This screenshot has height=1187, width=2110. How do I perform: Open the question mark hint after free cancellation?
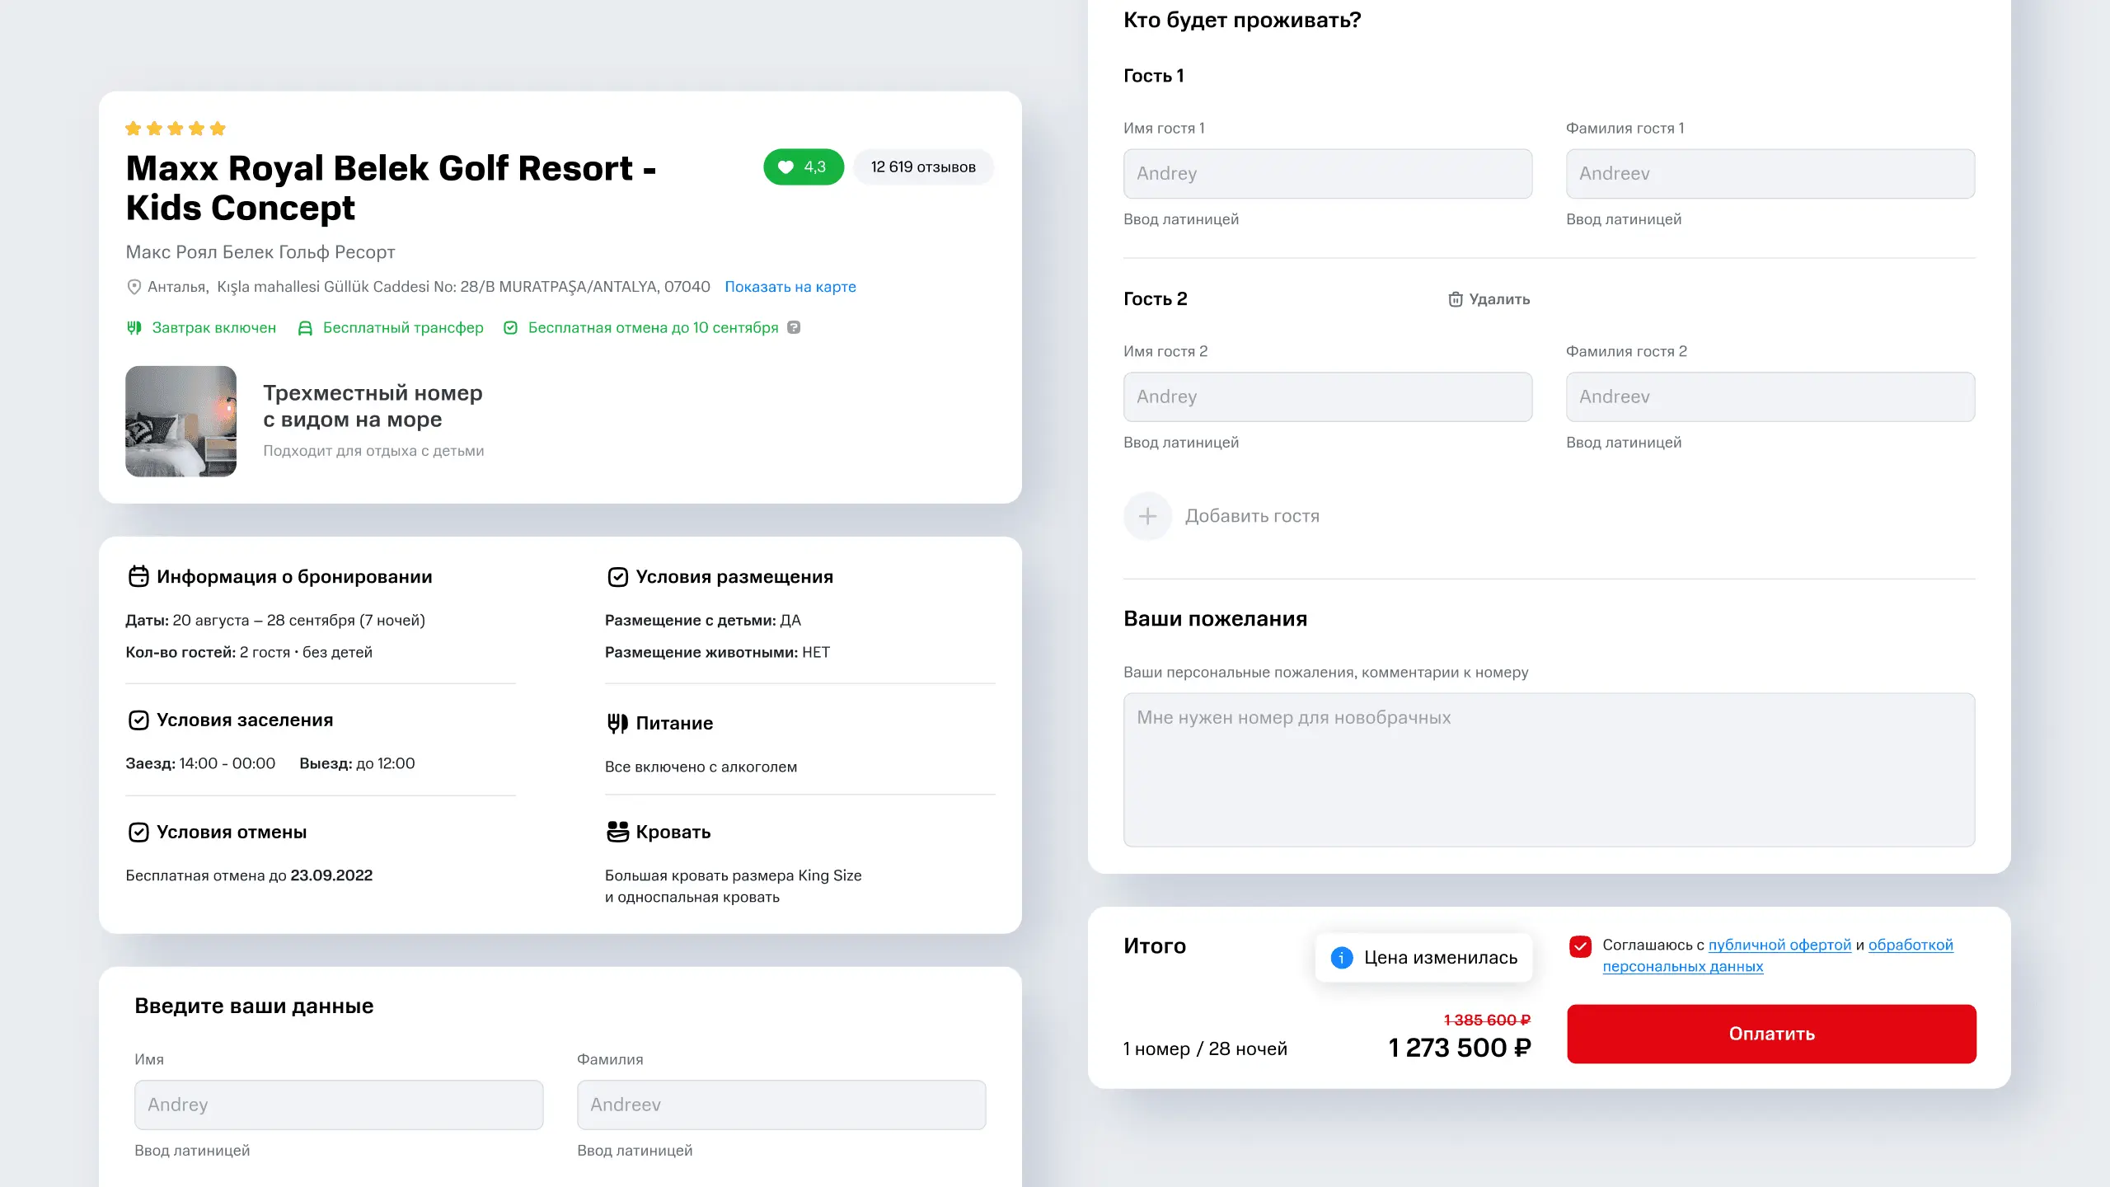click(794, 327)
